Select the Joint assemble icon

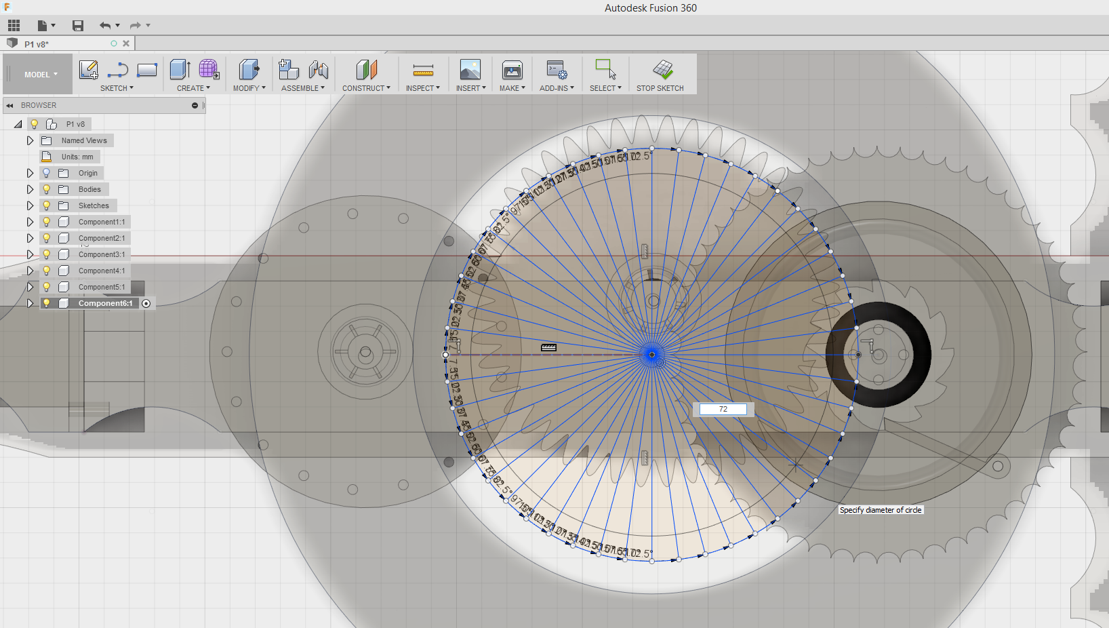(318, 69)
